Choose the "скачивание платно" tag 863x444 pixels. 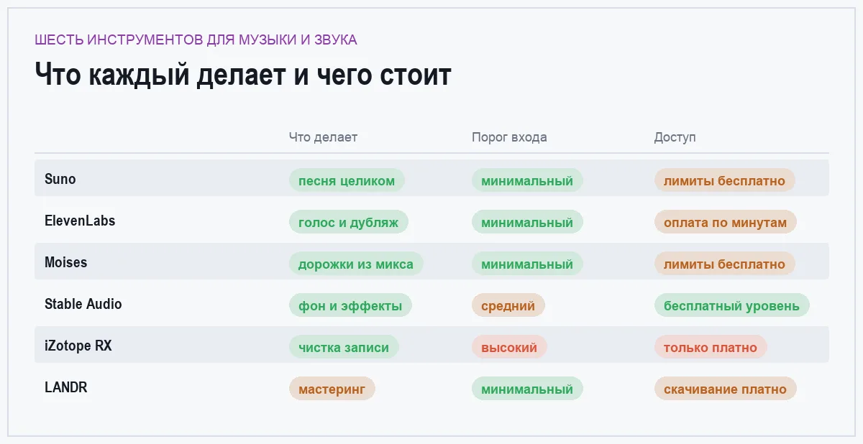(726, 389)
